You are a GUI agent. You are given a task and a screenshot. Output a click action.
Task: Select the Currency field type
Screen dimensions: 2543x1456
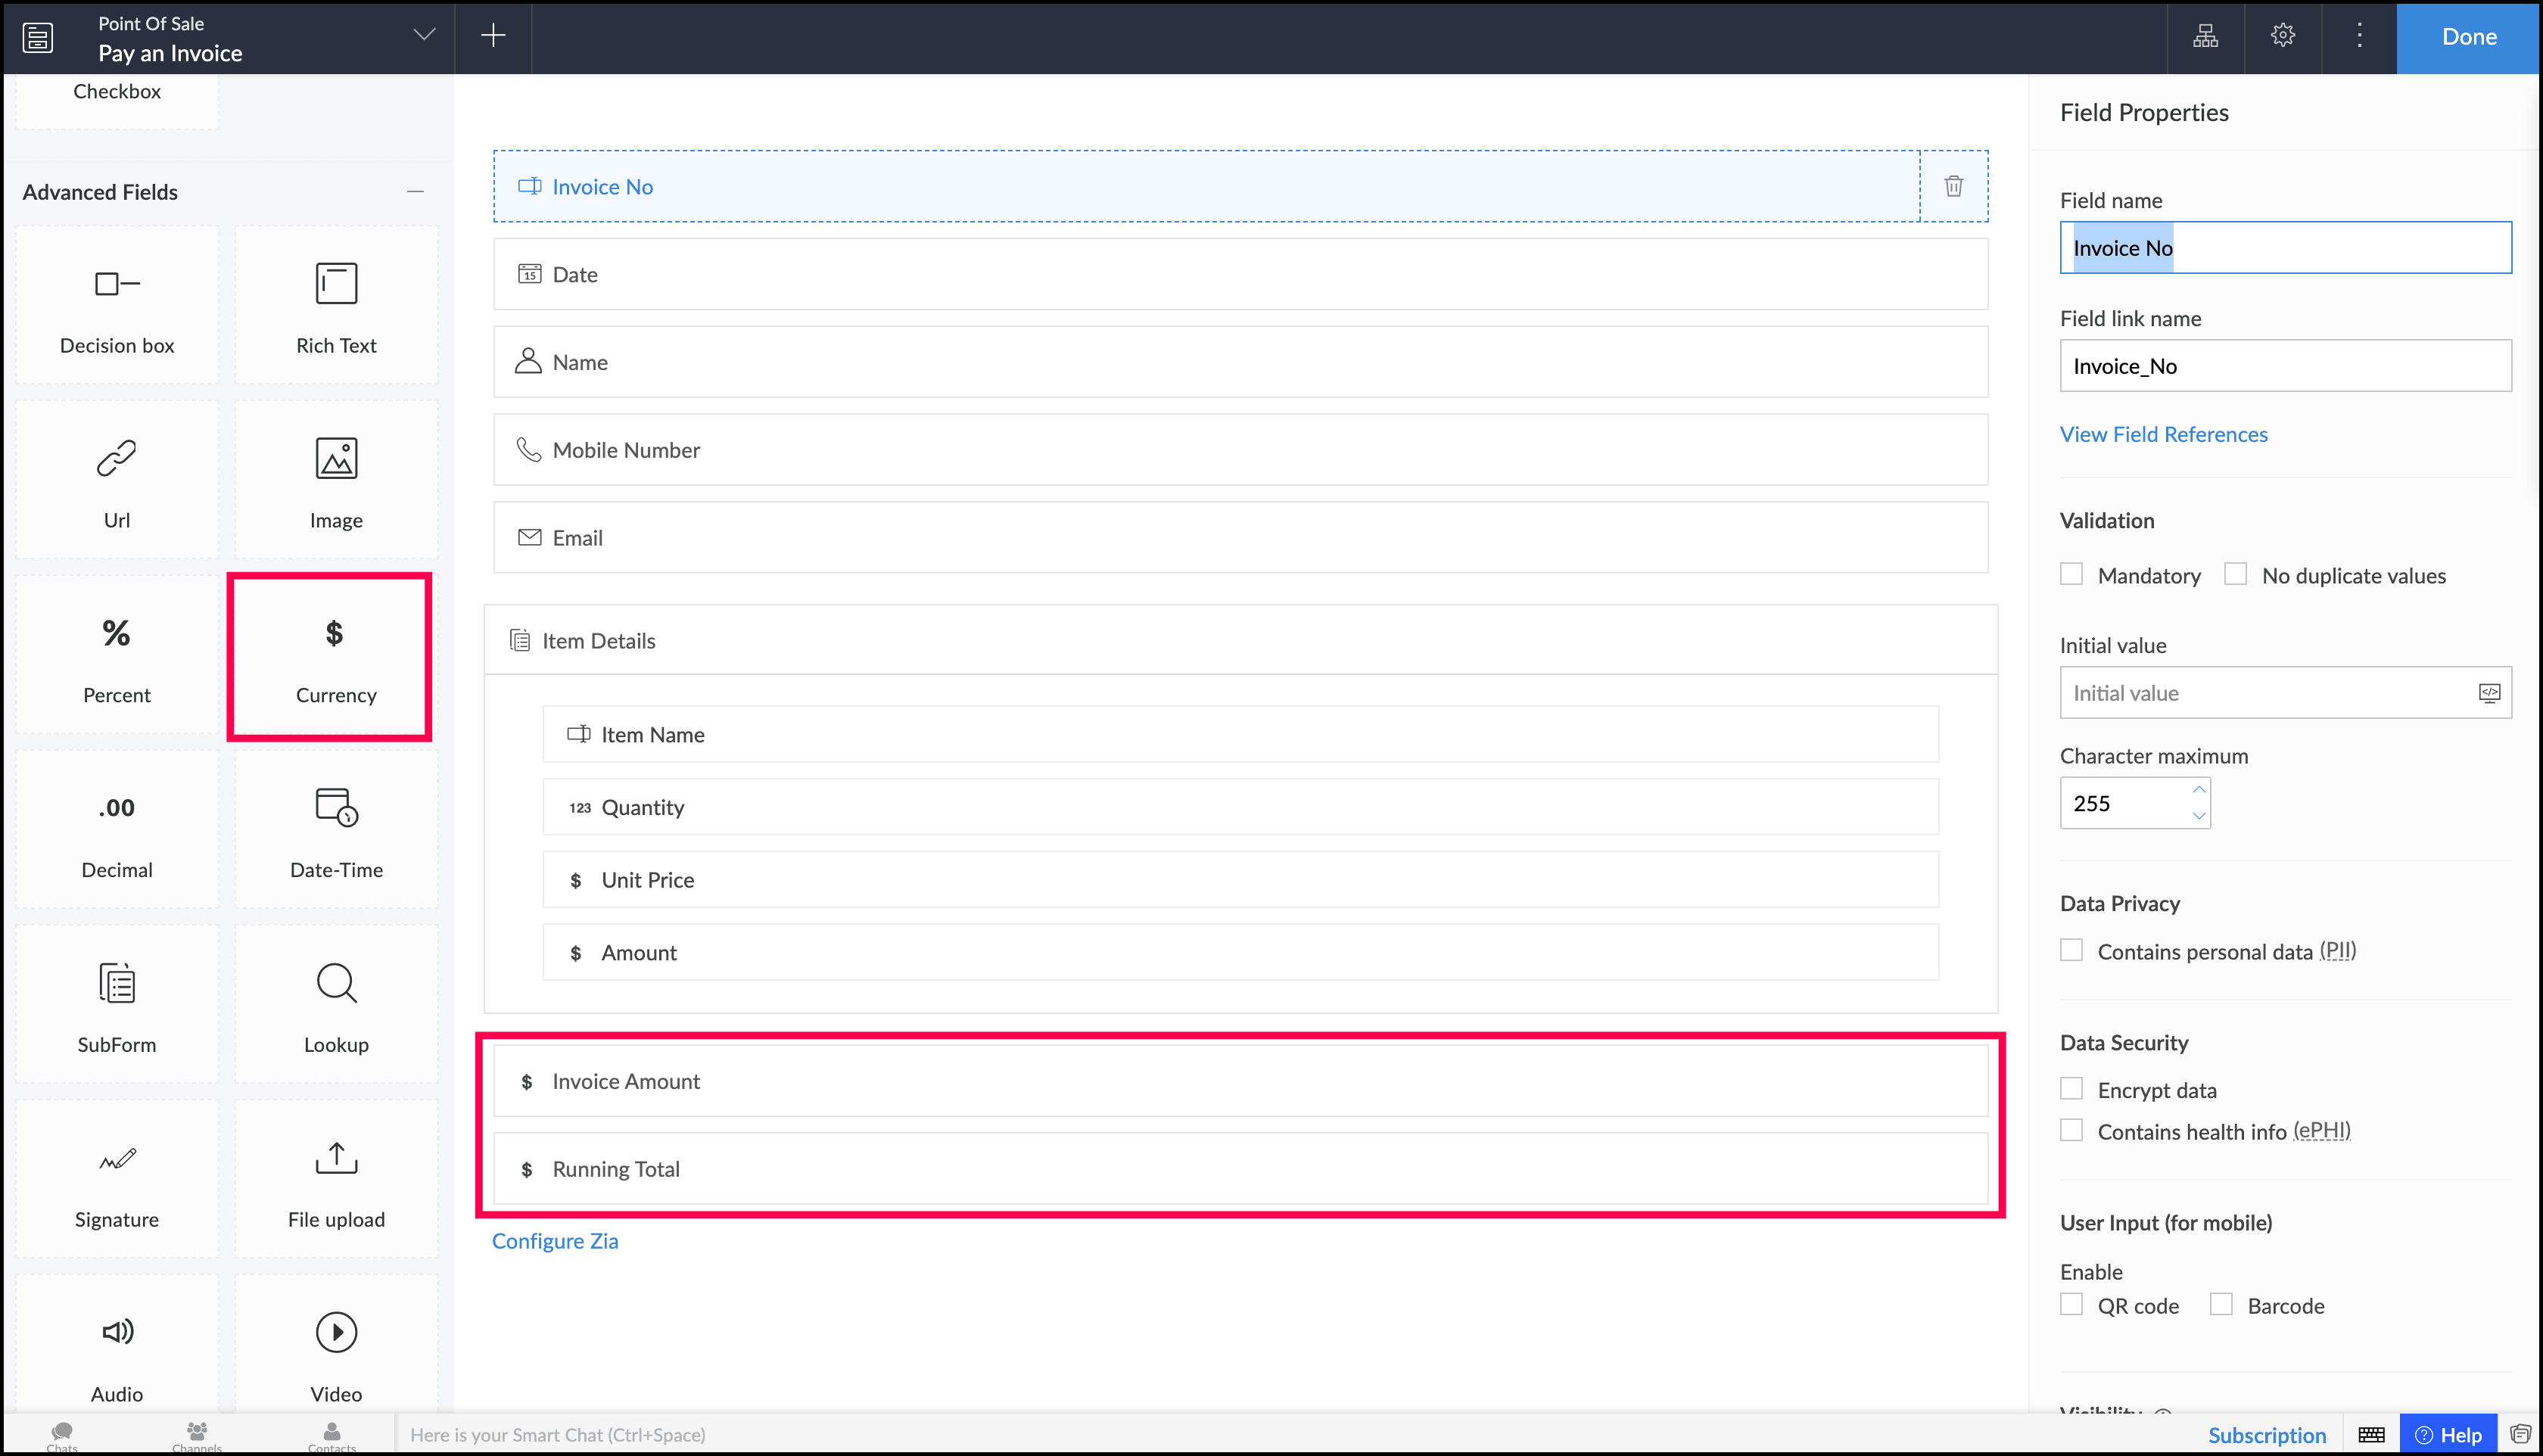point(335,656)
